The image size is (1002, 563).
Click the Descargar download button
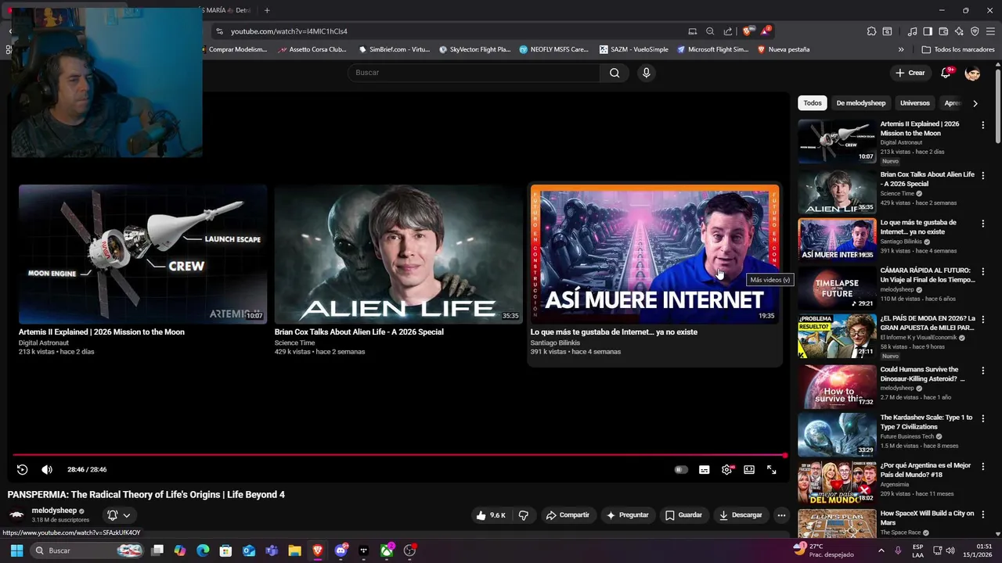tap(741, 515)
